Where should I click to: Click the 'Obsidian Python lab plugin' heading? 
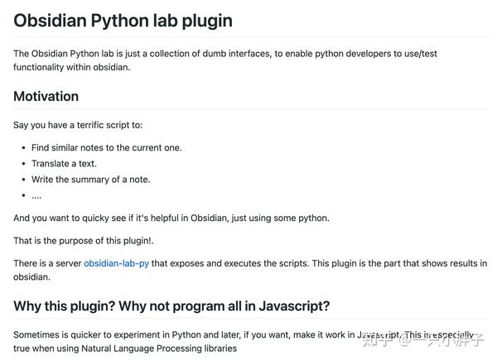(123, 21)
